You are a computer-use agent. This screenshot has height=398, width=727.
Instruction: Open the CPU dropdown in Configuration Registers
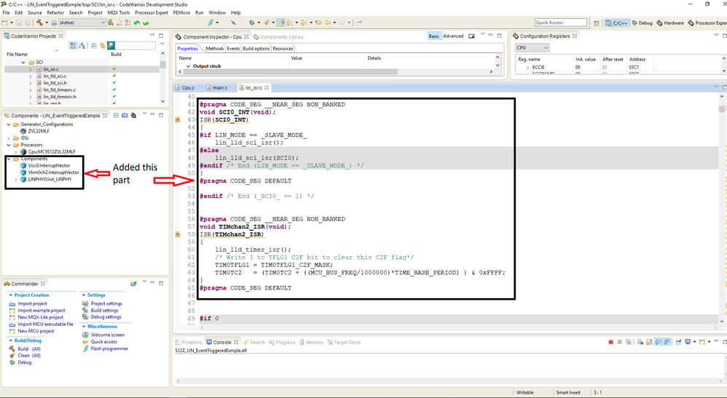click(532, 48)
